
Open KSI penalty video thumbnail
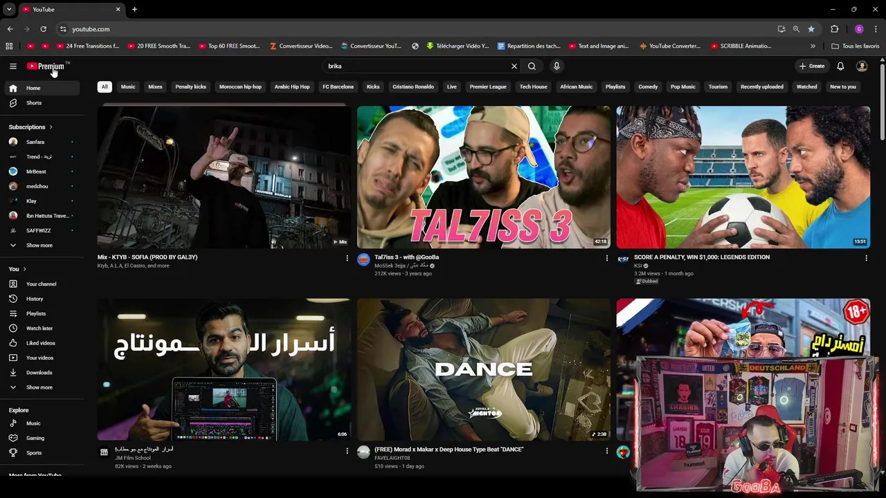(x=743, y=176)
